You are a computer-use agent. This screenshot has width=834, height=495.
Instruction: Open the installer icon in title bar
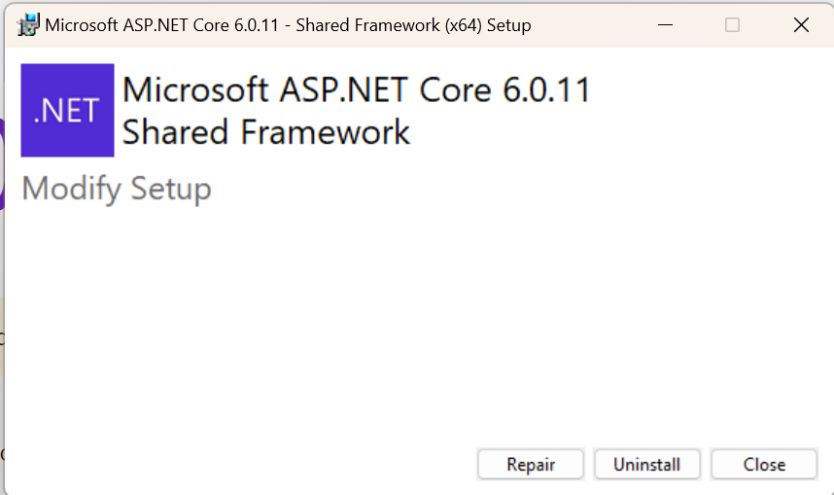[28, 24]
